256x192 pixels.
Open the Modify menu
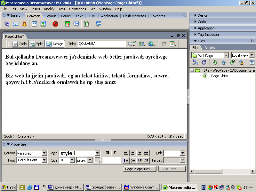[x=49, y=9]
